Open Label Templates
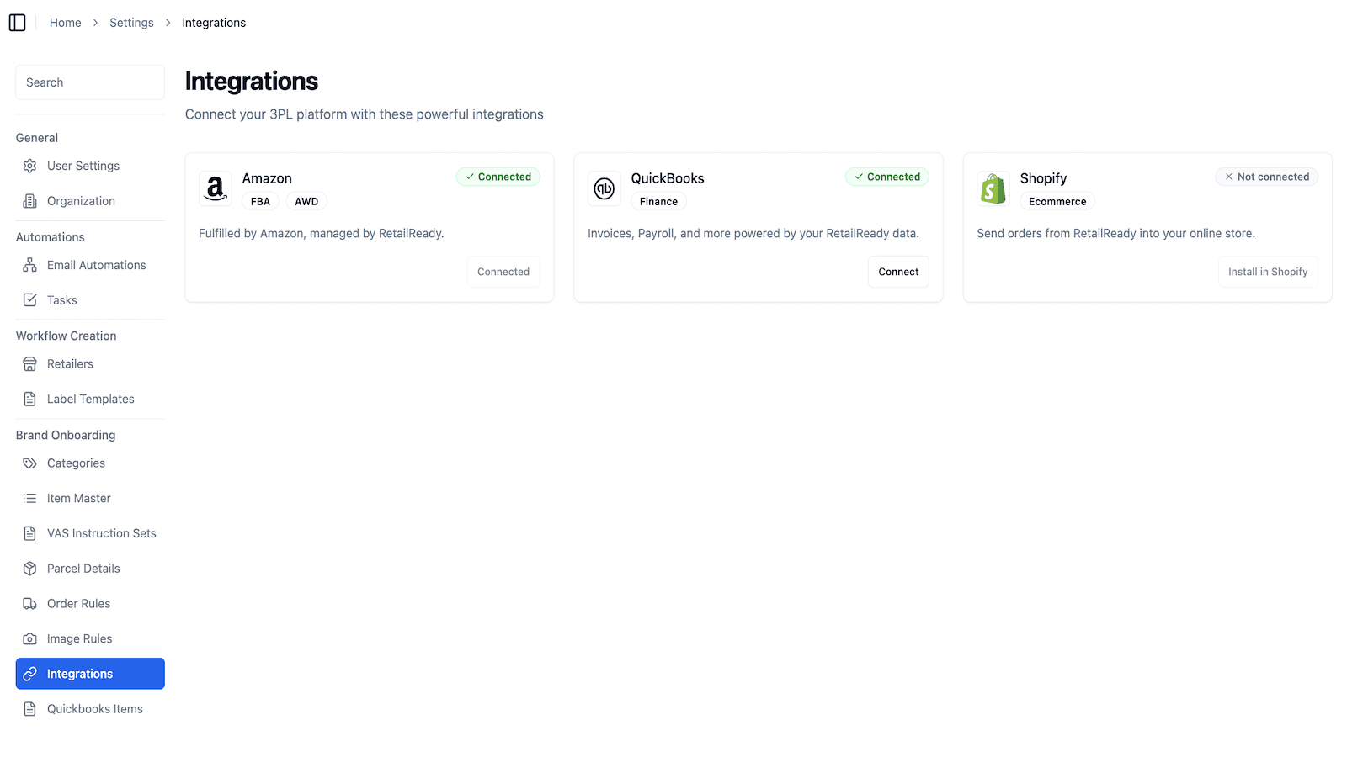 pos(91,399)
